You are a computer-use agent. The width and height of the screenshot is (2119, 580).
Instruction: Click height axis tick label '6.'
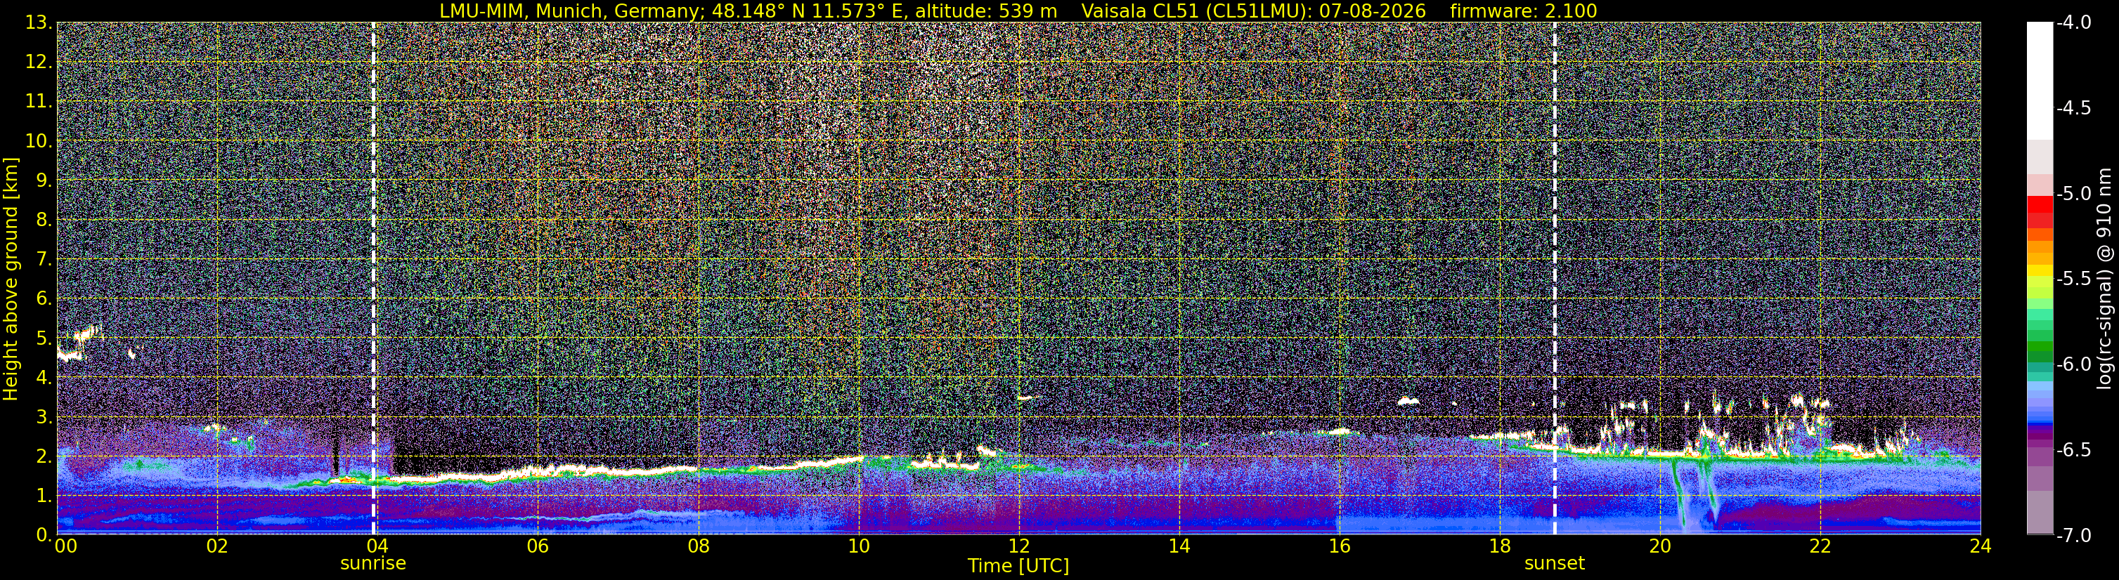tap(43, 298)
